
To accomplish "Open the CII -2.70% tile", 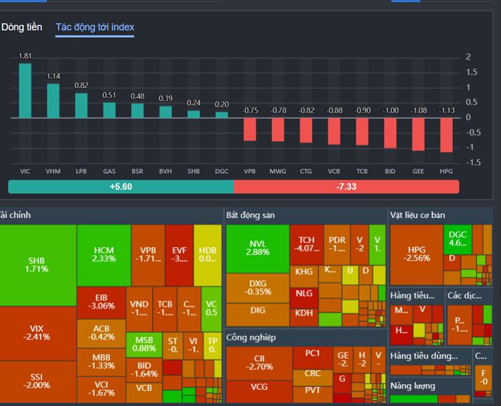I will coord(259,364).
